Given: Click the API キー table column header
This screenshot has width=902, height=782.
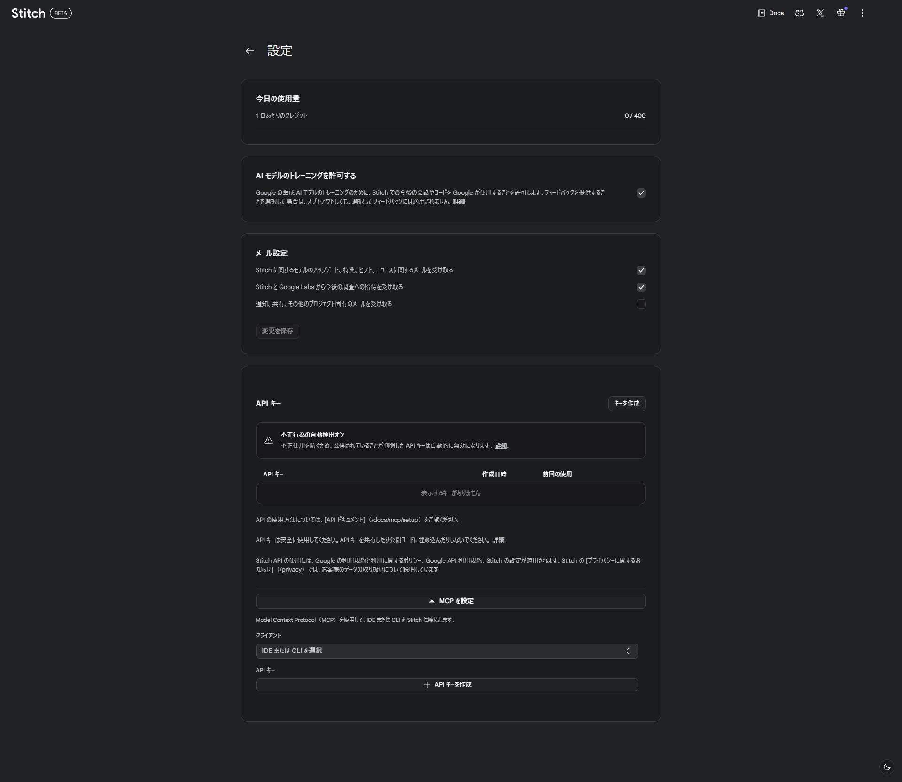Looking at the screenshot, I should (x=273, y=475).
